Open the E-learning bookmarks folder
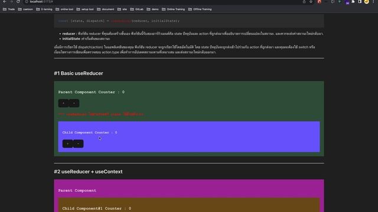This screenshot has height=212, width=378. tap(44, 9)
